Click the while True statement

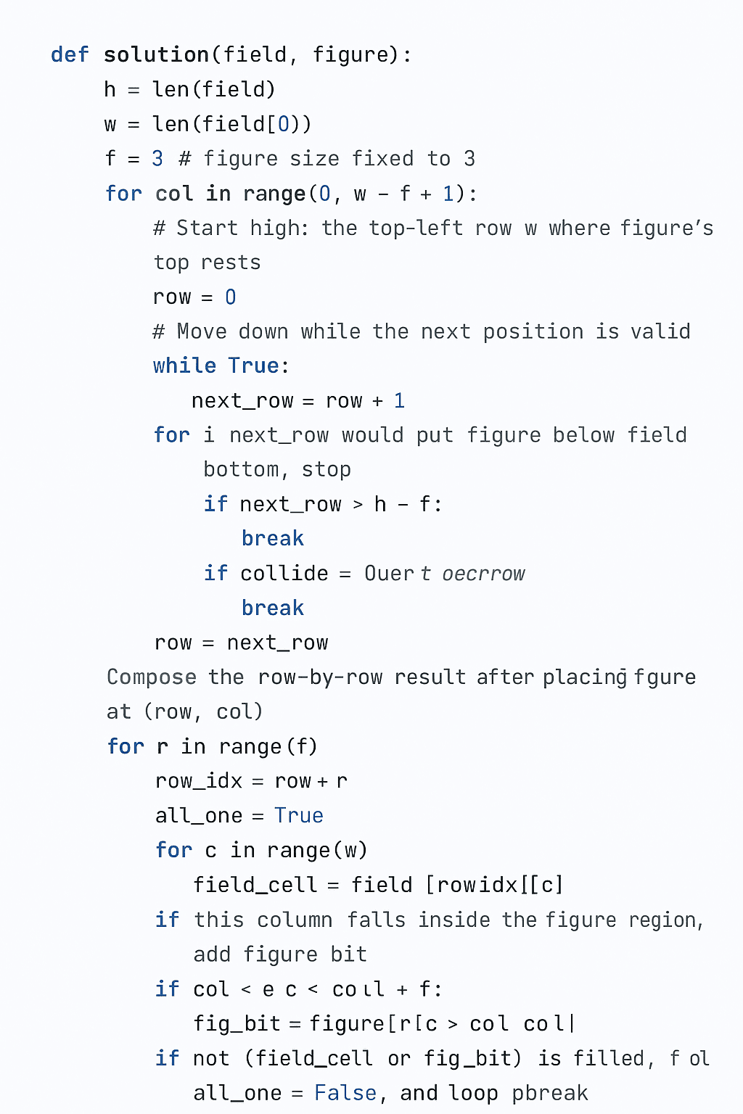[x=221, y=366]
